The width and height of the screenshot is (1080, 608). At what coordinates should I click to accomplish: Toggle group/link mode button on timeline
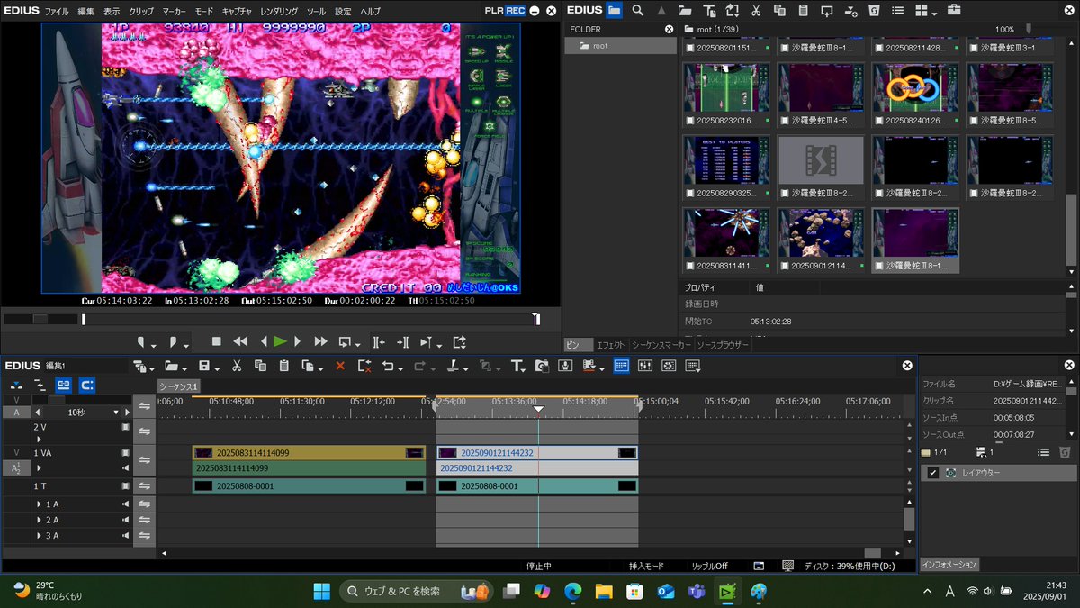pyautogui.click(x=63, y=385)
